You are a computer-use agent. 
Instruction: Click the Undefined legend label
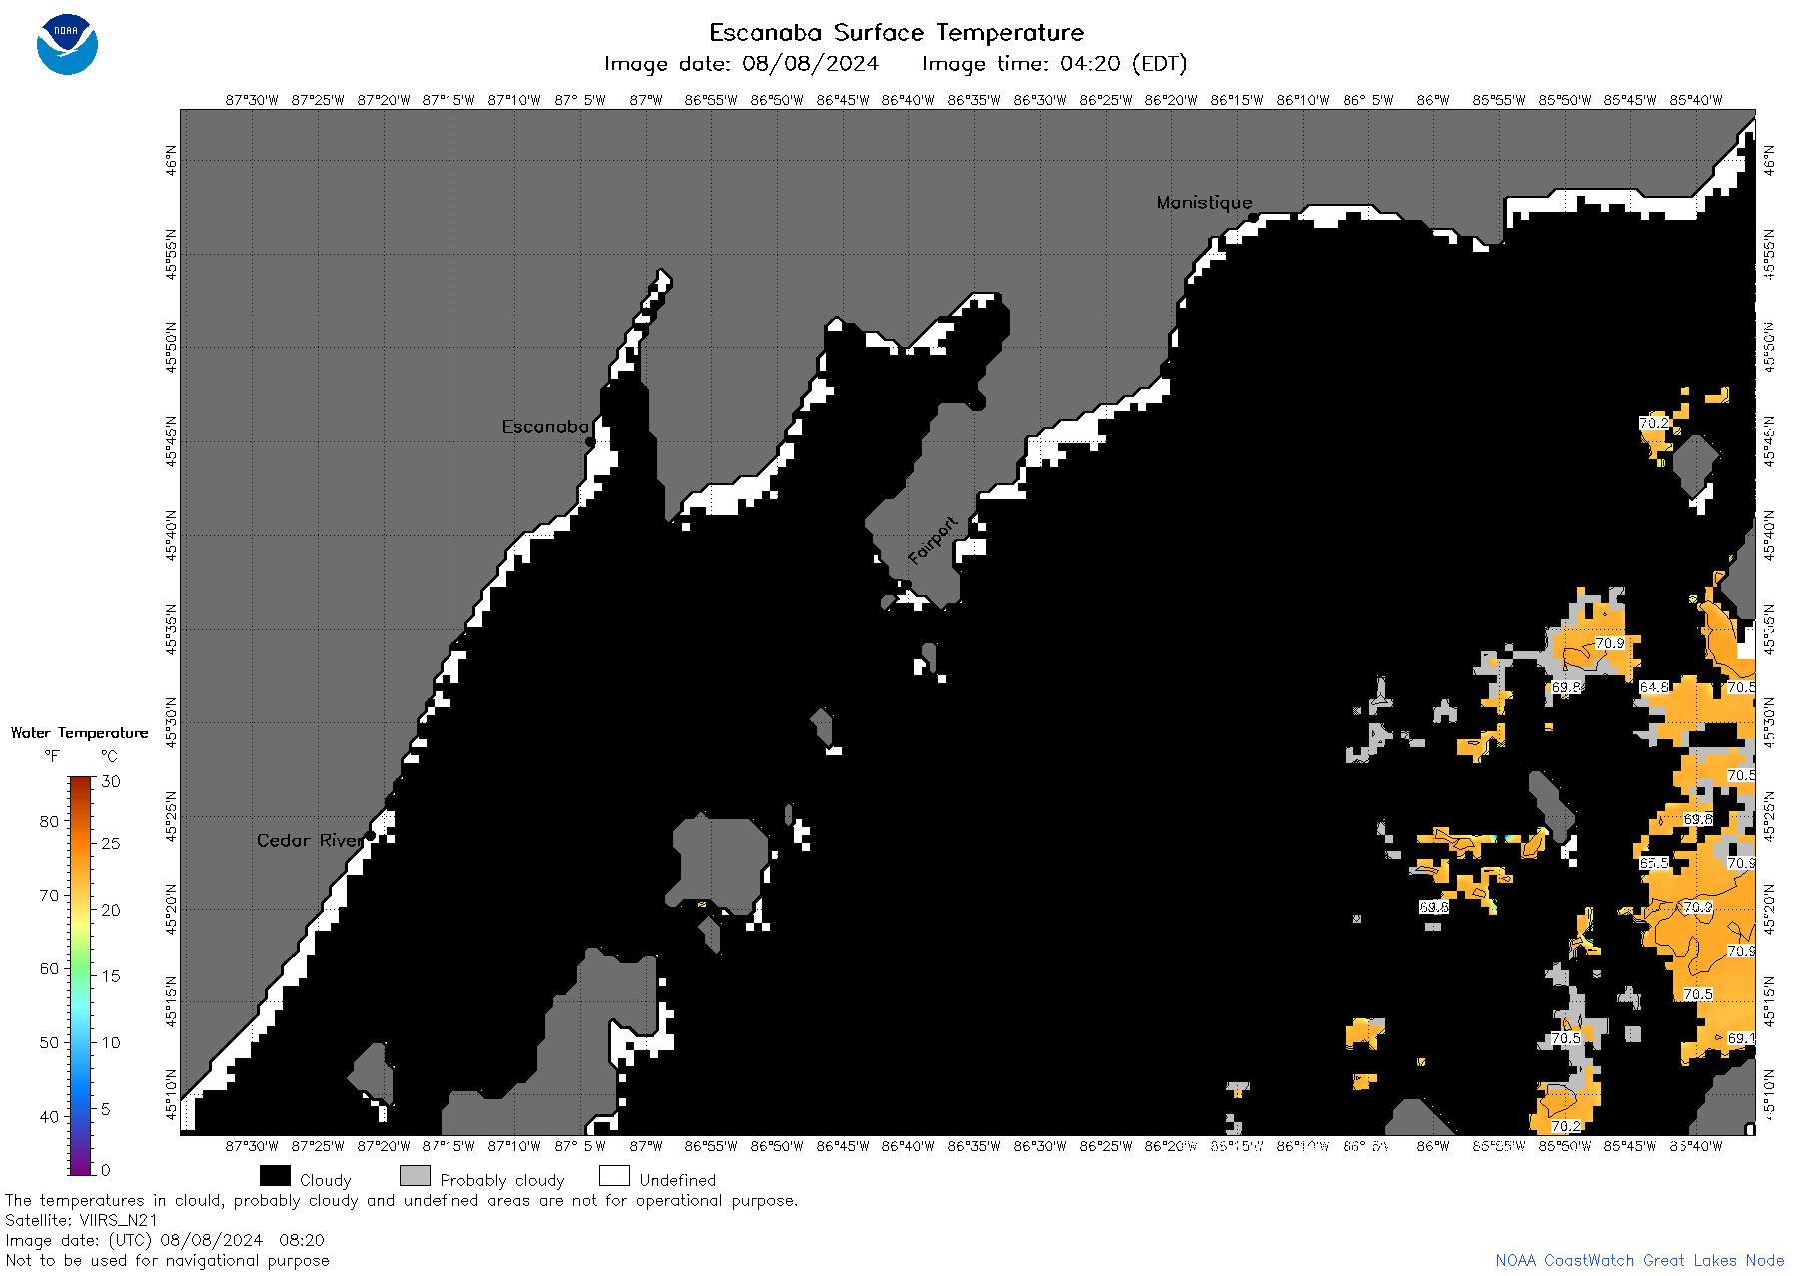coord(678,1180)
